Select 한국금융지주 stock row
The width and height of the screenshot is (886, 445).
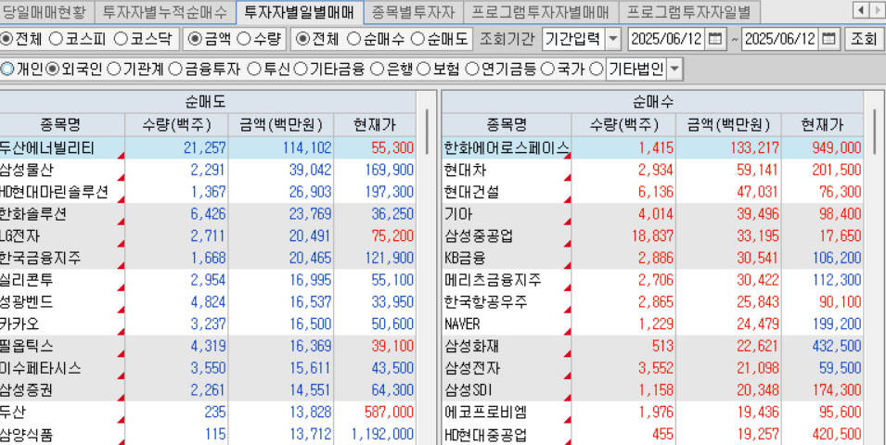point(208,258)
